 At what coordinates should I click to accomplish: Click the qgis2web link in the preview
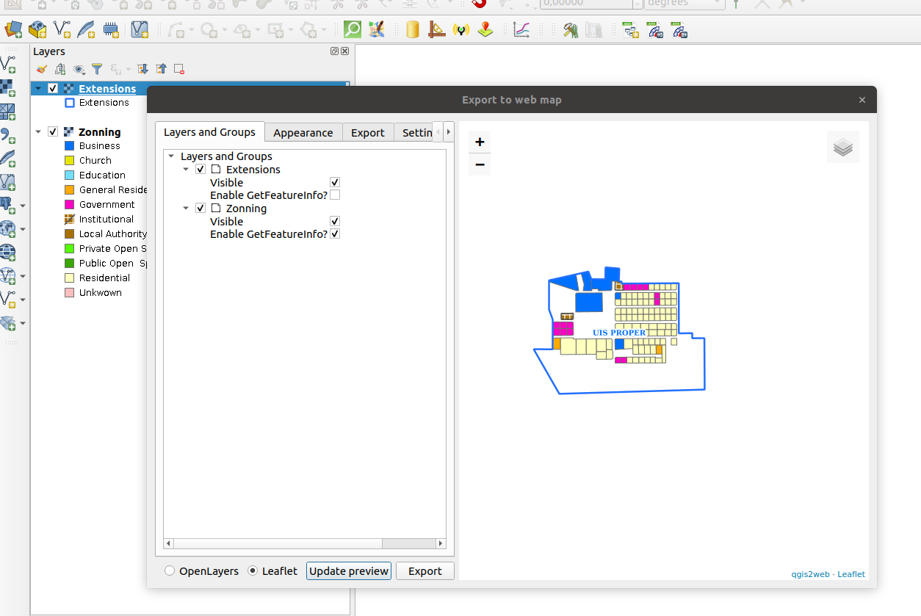[x=810, y=574]
